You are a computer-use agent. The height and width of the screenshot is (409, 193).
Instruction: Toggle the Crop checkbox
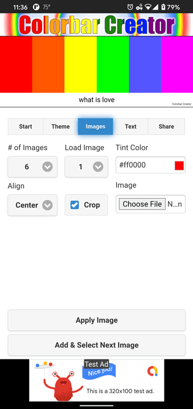[74, 205]
